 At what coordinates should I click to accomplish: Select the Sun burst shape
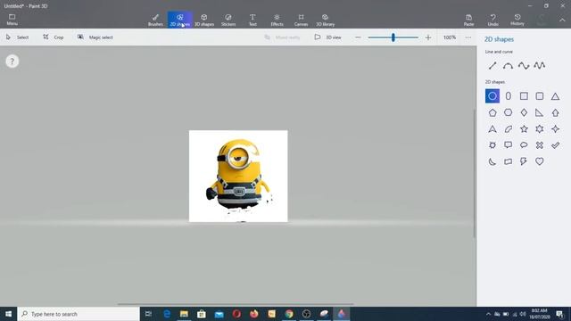coord(492,145)
